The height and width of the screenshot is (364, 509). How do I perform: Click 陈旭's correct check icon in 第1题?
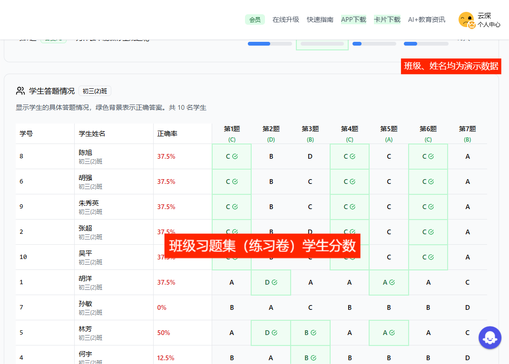[x=235, y=156]
